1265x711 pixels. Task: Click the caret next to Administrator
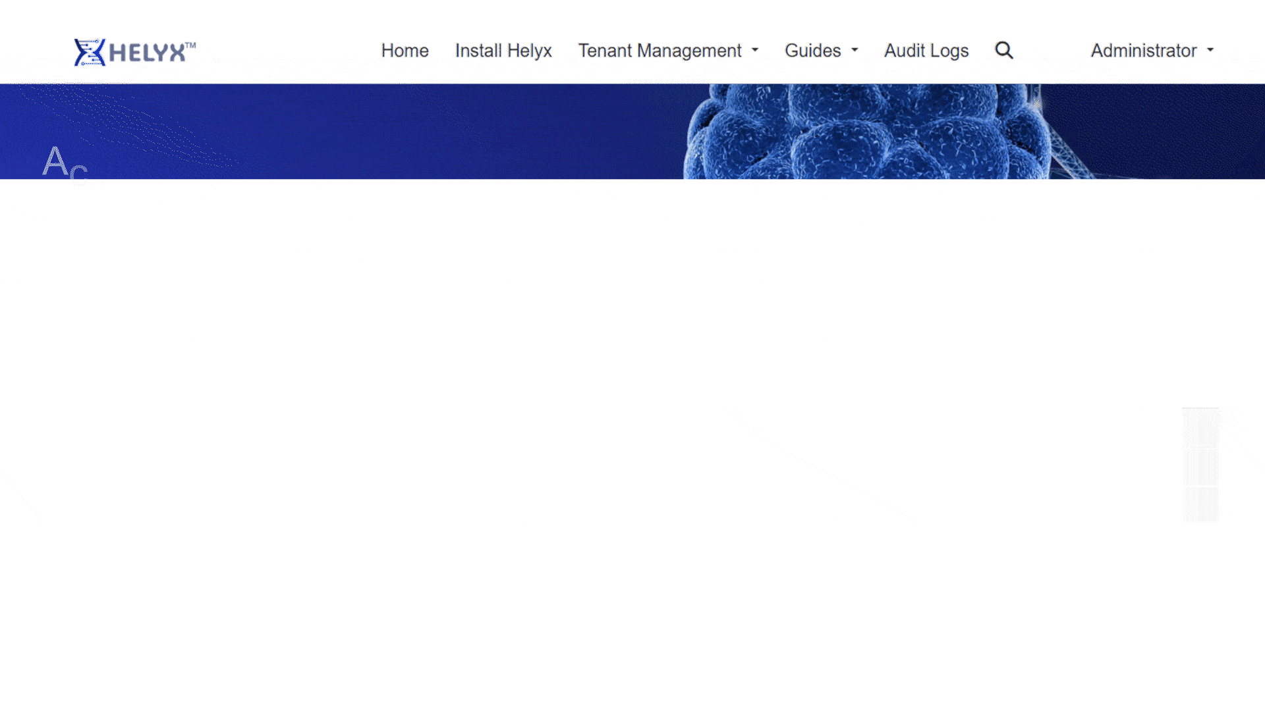[1210, 51]
